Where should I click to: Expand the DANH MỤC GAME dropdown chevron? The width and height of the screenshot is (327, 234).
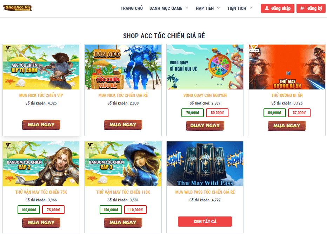click(187, 8)
